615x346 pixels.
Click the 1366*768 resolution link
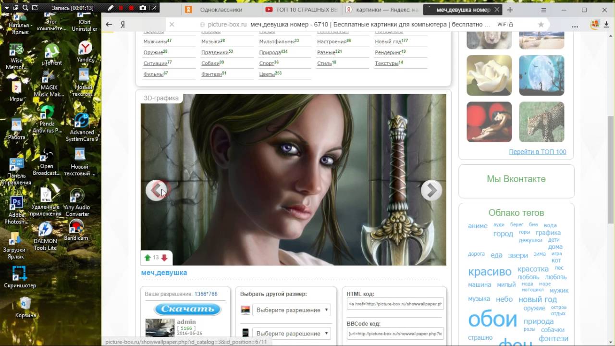(206, 294)
